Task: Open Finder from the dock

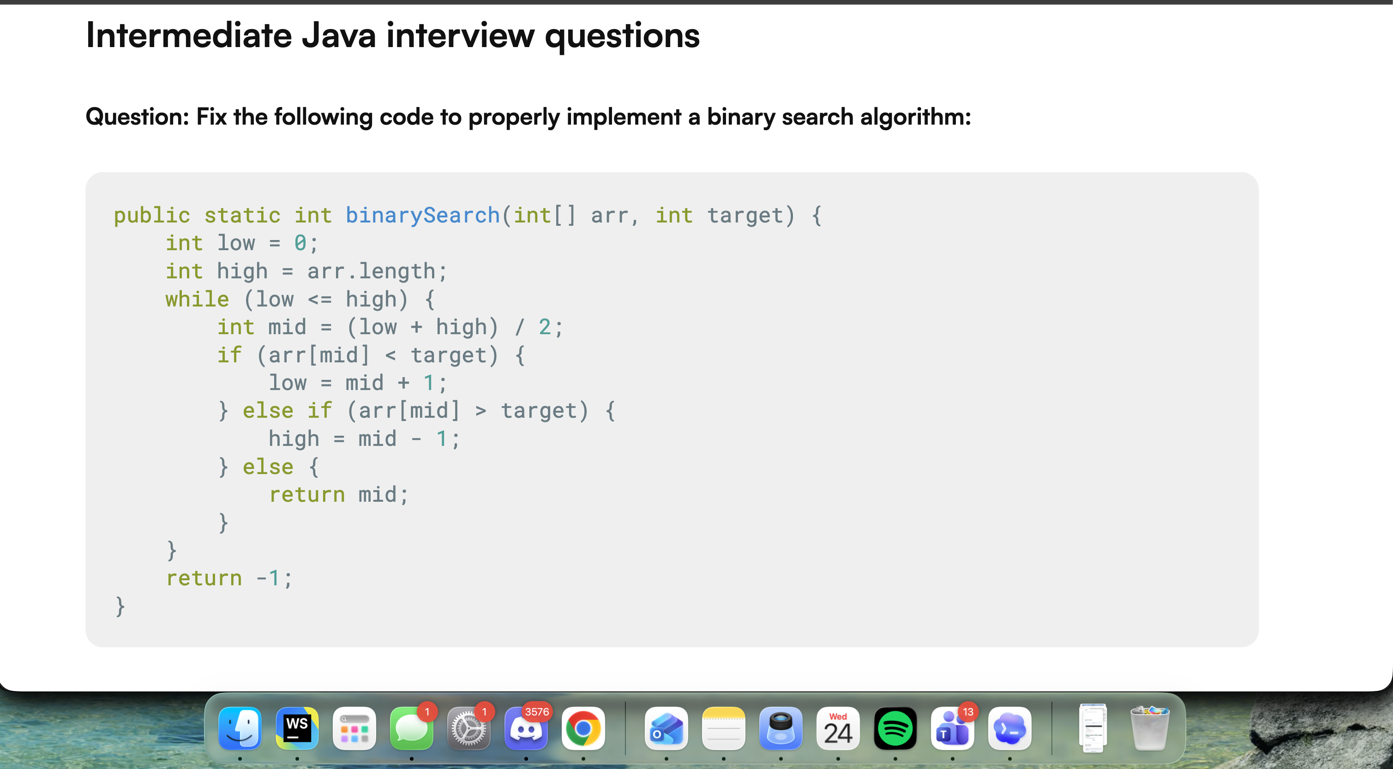Action: click(x=240, y=728)
